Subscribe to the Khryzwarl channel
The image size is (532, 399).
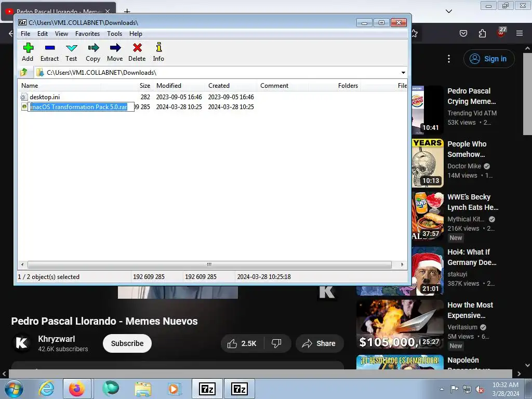pyautogui.click(x=127, y=343)
